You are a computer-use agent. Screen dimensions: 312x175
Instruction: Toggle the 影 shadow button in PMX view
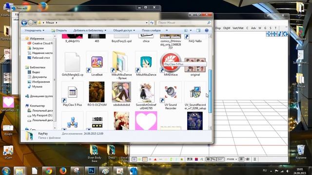click(241, 159)
